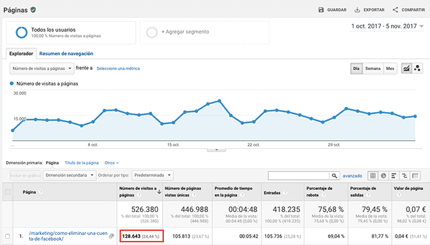Open the Dimensión secundaria dropdown
430x245 pixels.
click(x=69, y=175)
